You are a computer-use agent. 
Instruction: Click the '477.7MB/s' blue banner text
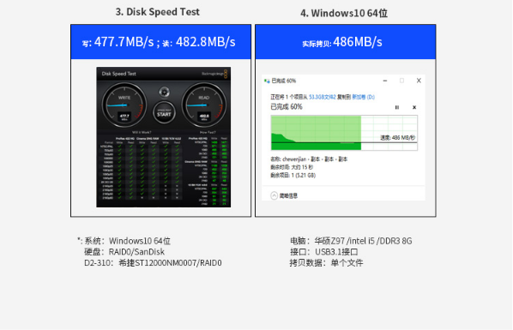[124, 42]
